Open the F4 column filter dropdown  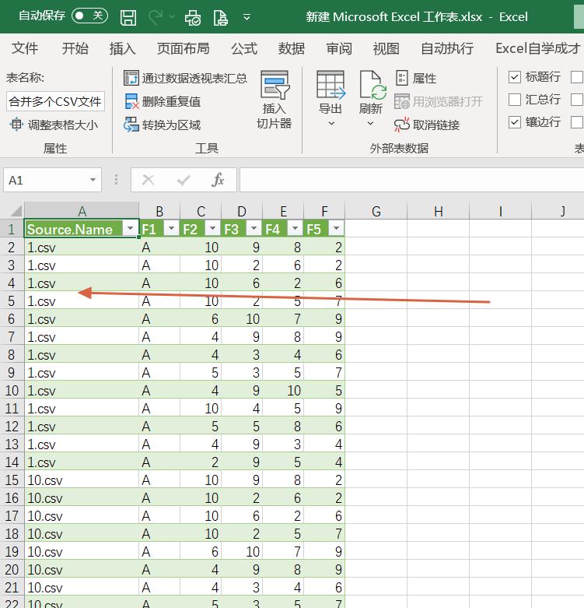pyautogui.click(x=295, y=228)
